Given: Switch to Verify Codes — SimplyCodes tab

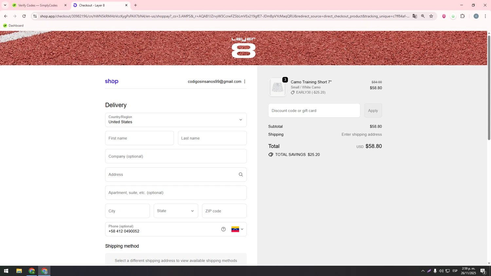Looking at the screenshot, I should 38,5.
